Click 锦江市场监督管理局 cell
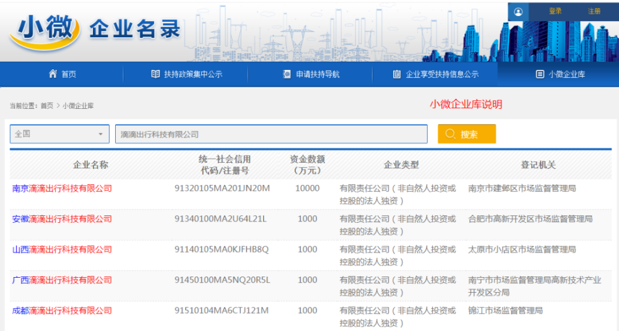619x331 pixels. [x=505, y=311]
